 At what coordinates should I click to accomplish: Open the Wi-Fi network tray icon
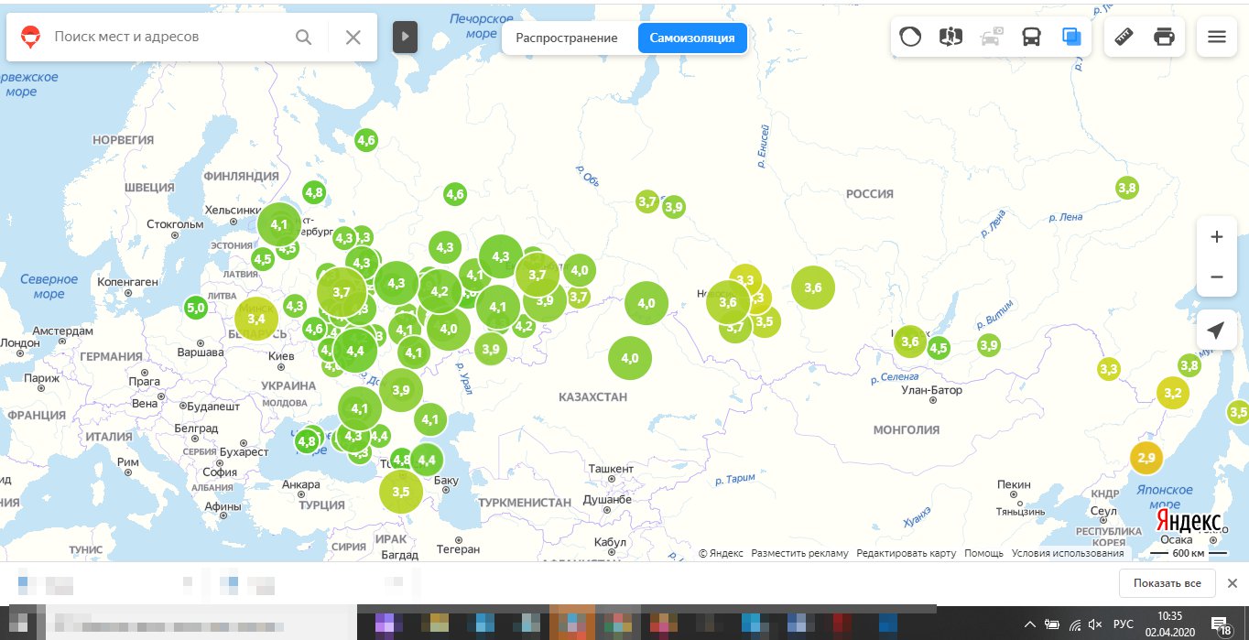coord(1075,624)
